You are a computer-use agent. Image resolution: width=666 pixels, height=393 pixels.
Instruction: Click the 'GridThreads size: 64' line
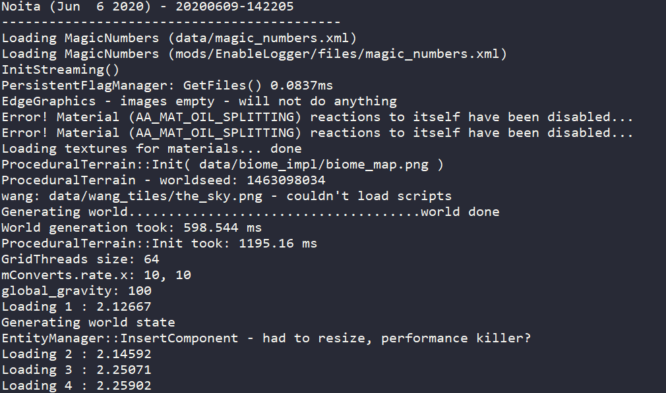pos(80,259)
